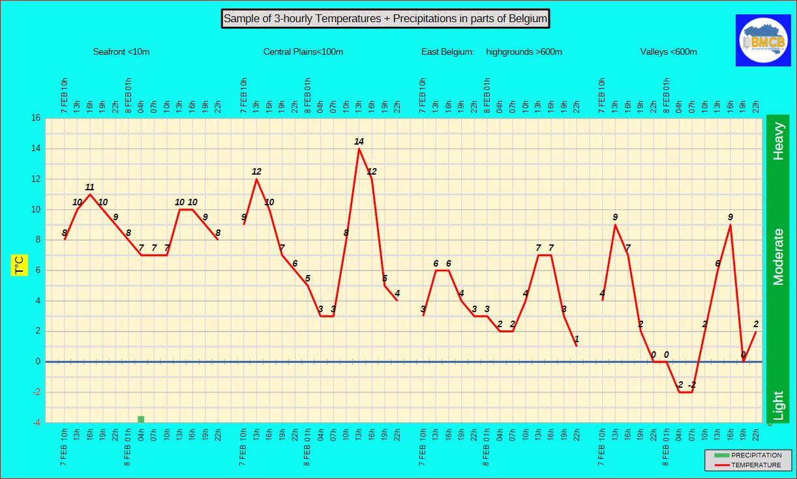Click the highgrounds >600m region heading
This screenshot has height=479, width=797.
pyautogui.click(x=524, y=51)
